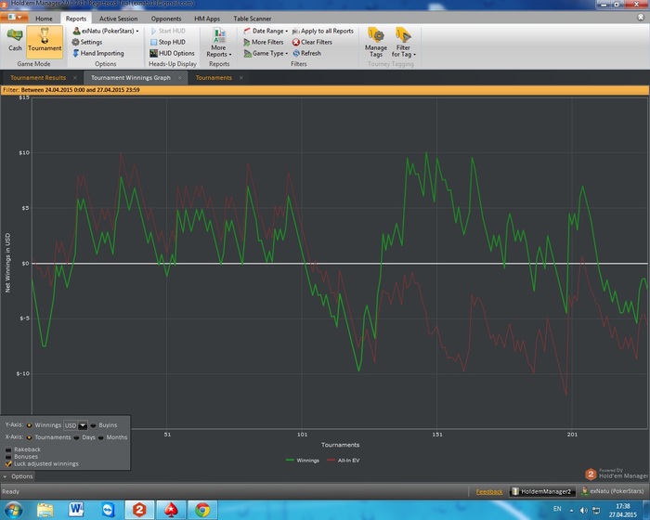Image resolution: width=650 pixels, height=520 pixels.
Task: Open Game Type dropdown
Action: click(266, 53)
